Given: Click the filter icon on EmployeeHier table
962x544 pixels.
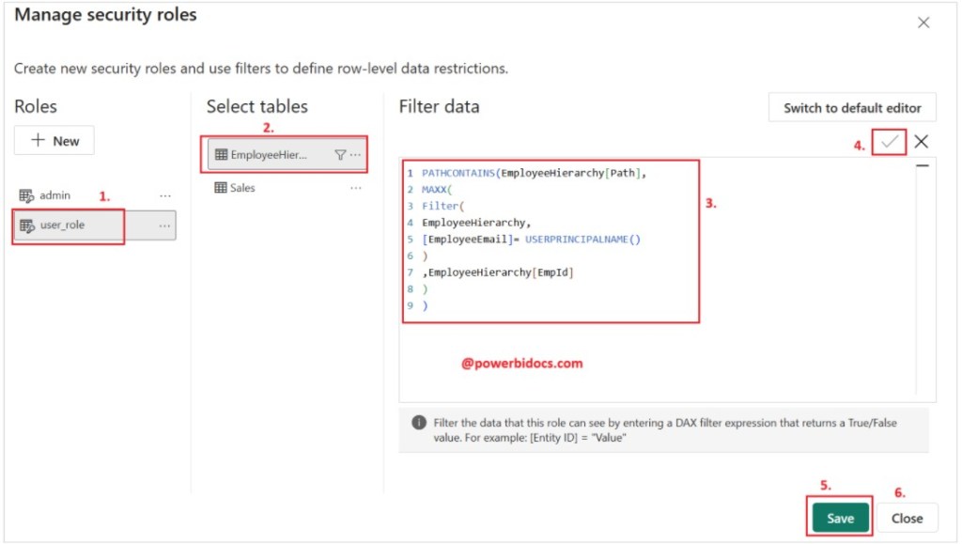Looking at the screenshot, I should coord(340,153).
